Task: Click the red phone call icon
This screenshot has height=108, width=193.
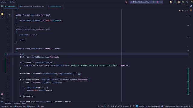Action: tap(126, 2)
